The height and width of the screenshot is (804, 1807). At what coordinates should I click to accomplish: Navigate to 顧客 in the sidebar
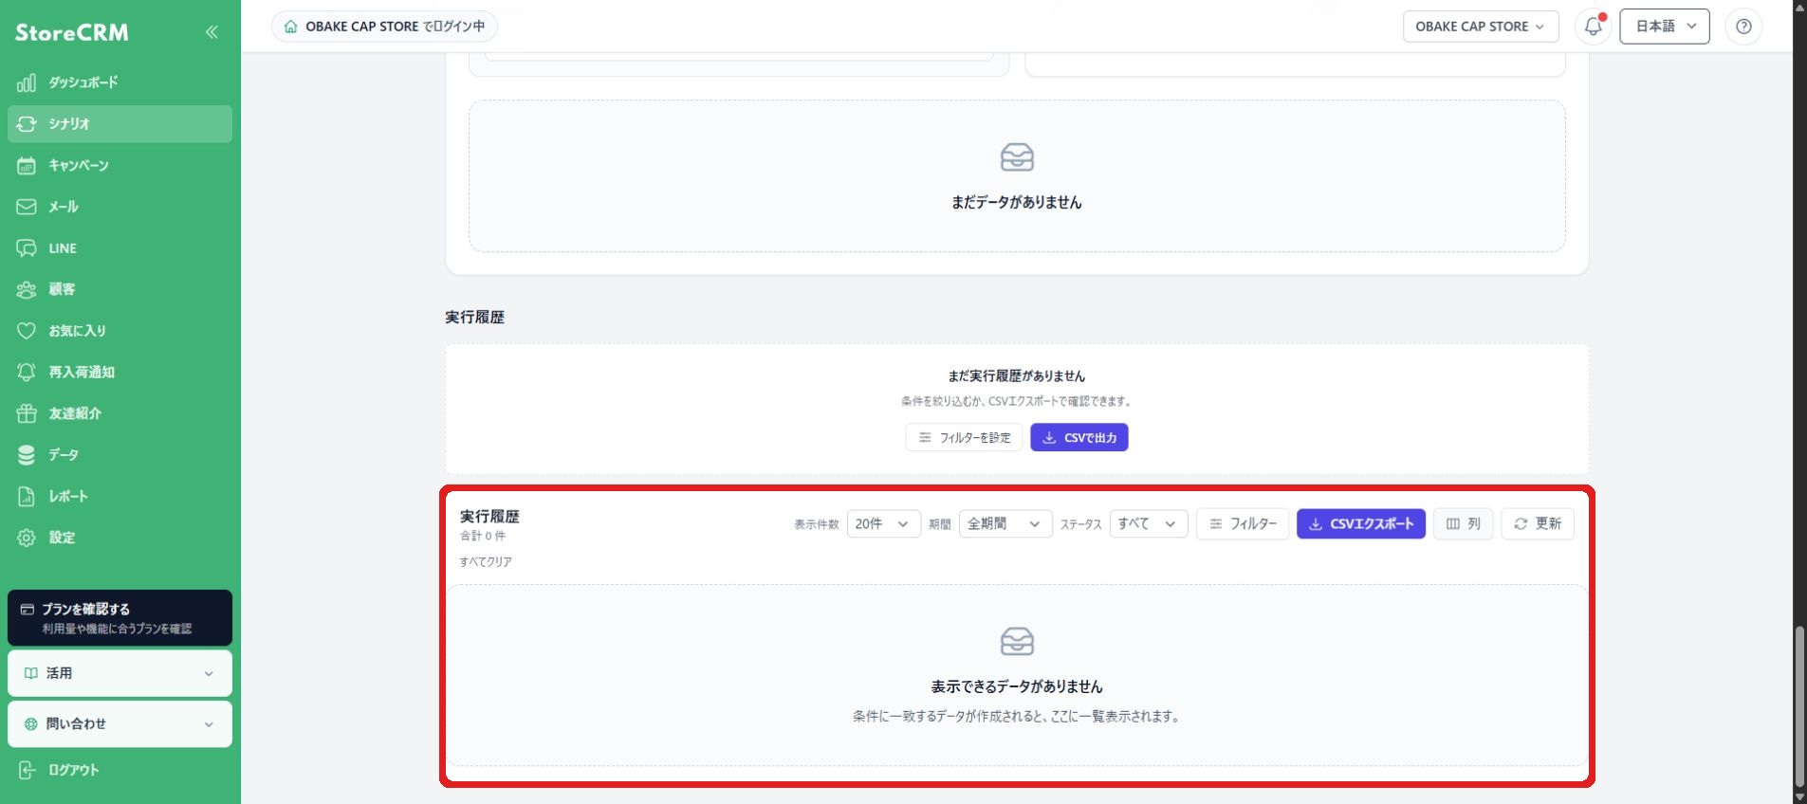point(120,289)
